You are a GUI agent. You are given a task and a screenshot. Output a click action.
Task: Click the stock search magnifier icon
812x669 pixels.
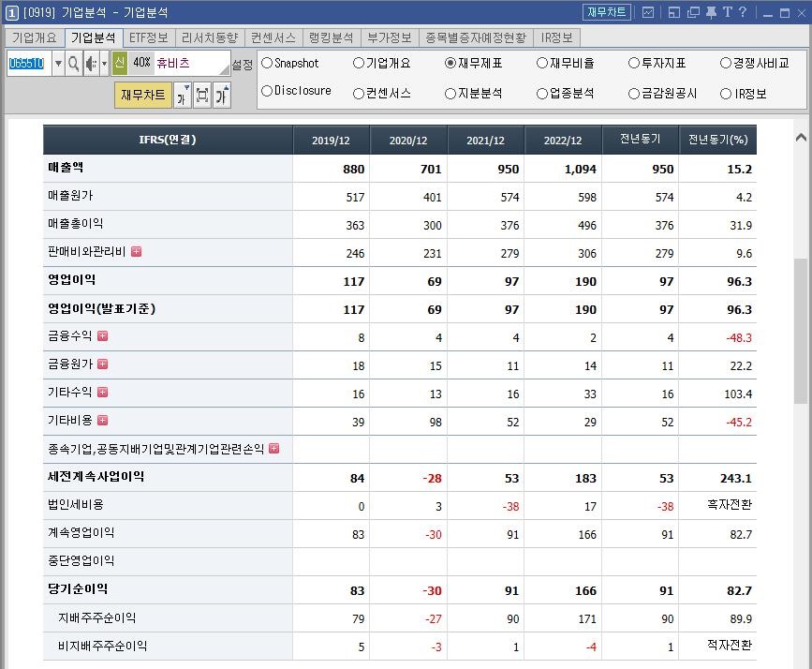point(74,64)
